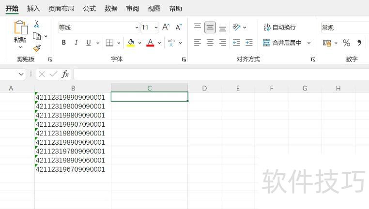Toggle italic formatting
The width and height of the screenshot is (369, 209).
coord(76,43)
